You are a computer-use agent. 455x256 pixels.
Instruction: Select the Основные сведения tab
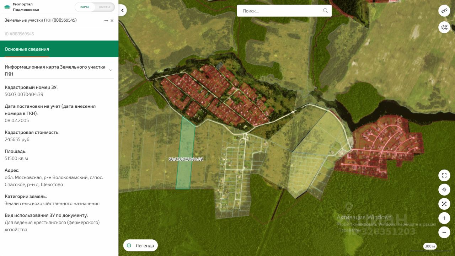coord(27,49)
